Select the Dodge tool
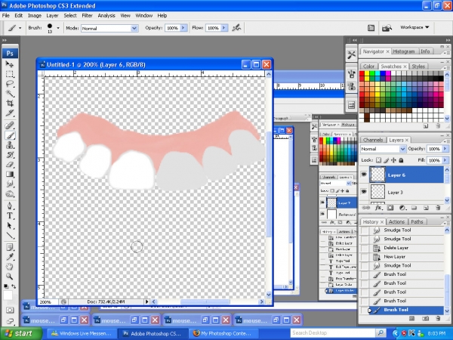The height and width of the screenshot is (340, 453). [x=10, y=193]
